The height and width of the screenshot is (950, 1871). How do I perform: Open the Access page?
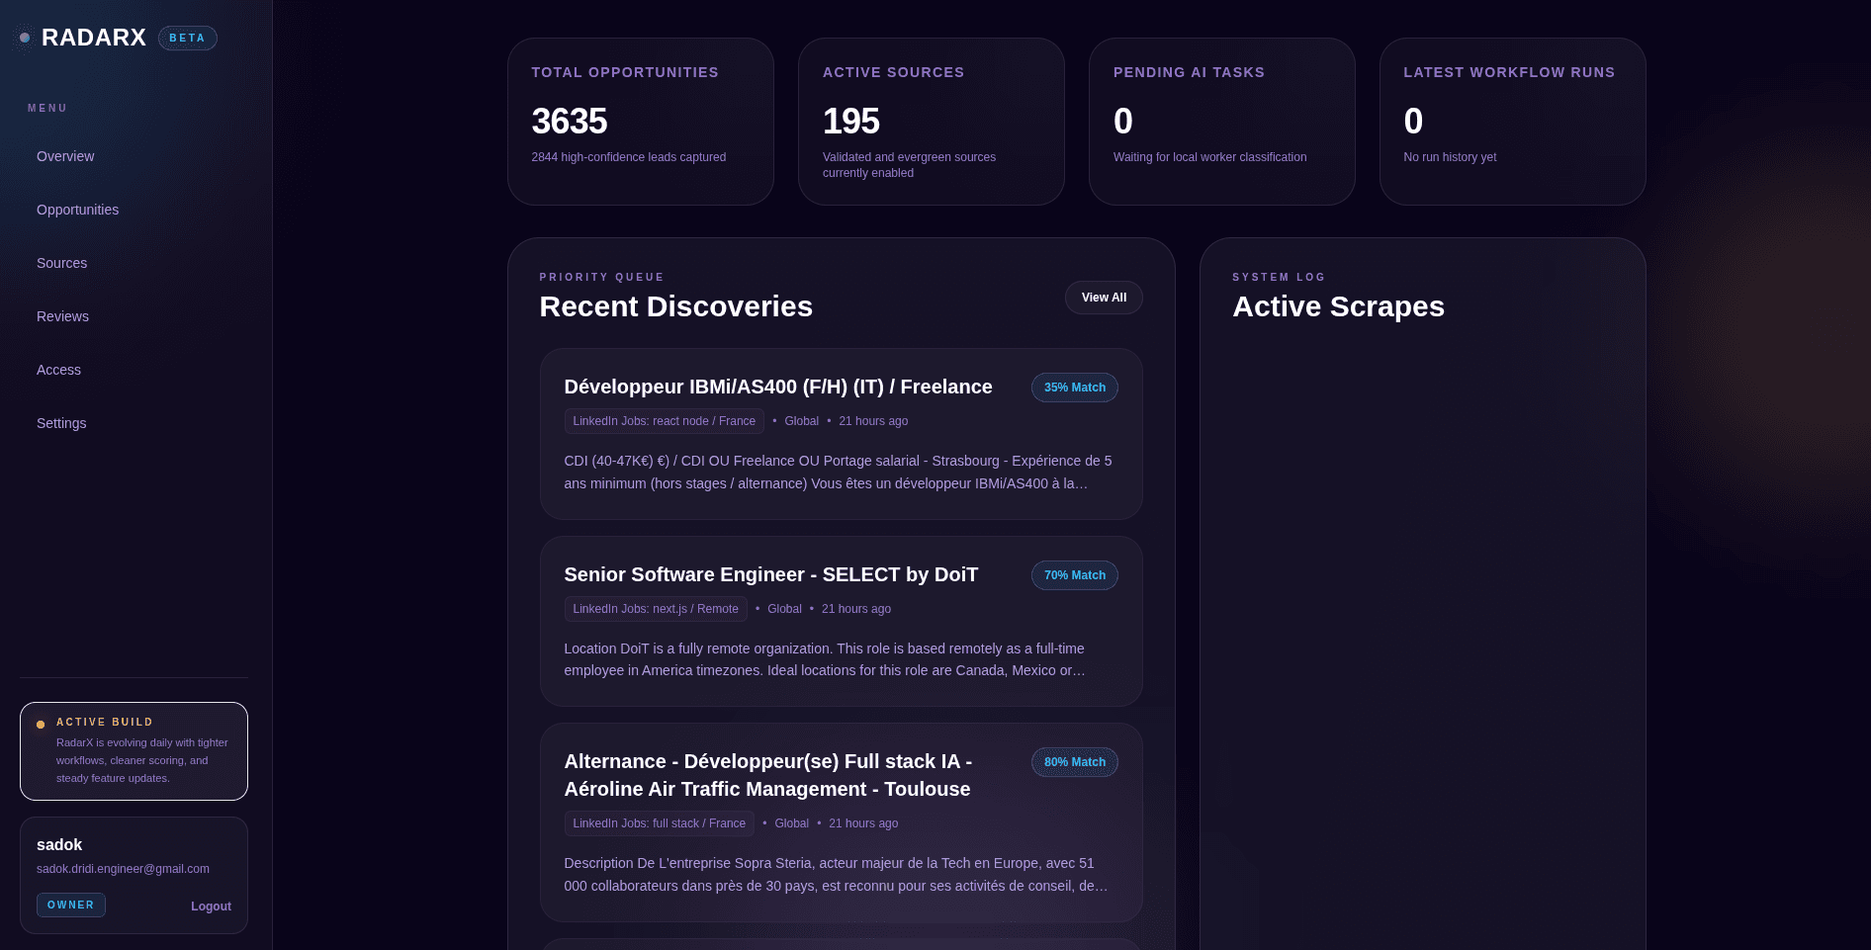58,370
